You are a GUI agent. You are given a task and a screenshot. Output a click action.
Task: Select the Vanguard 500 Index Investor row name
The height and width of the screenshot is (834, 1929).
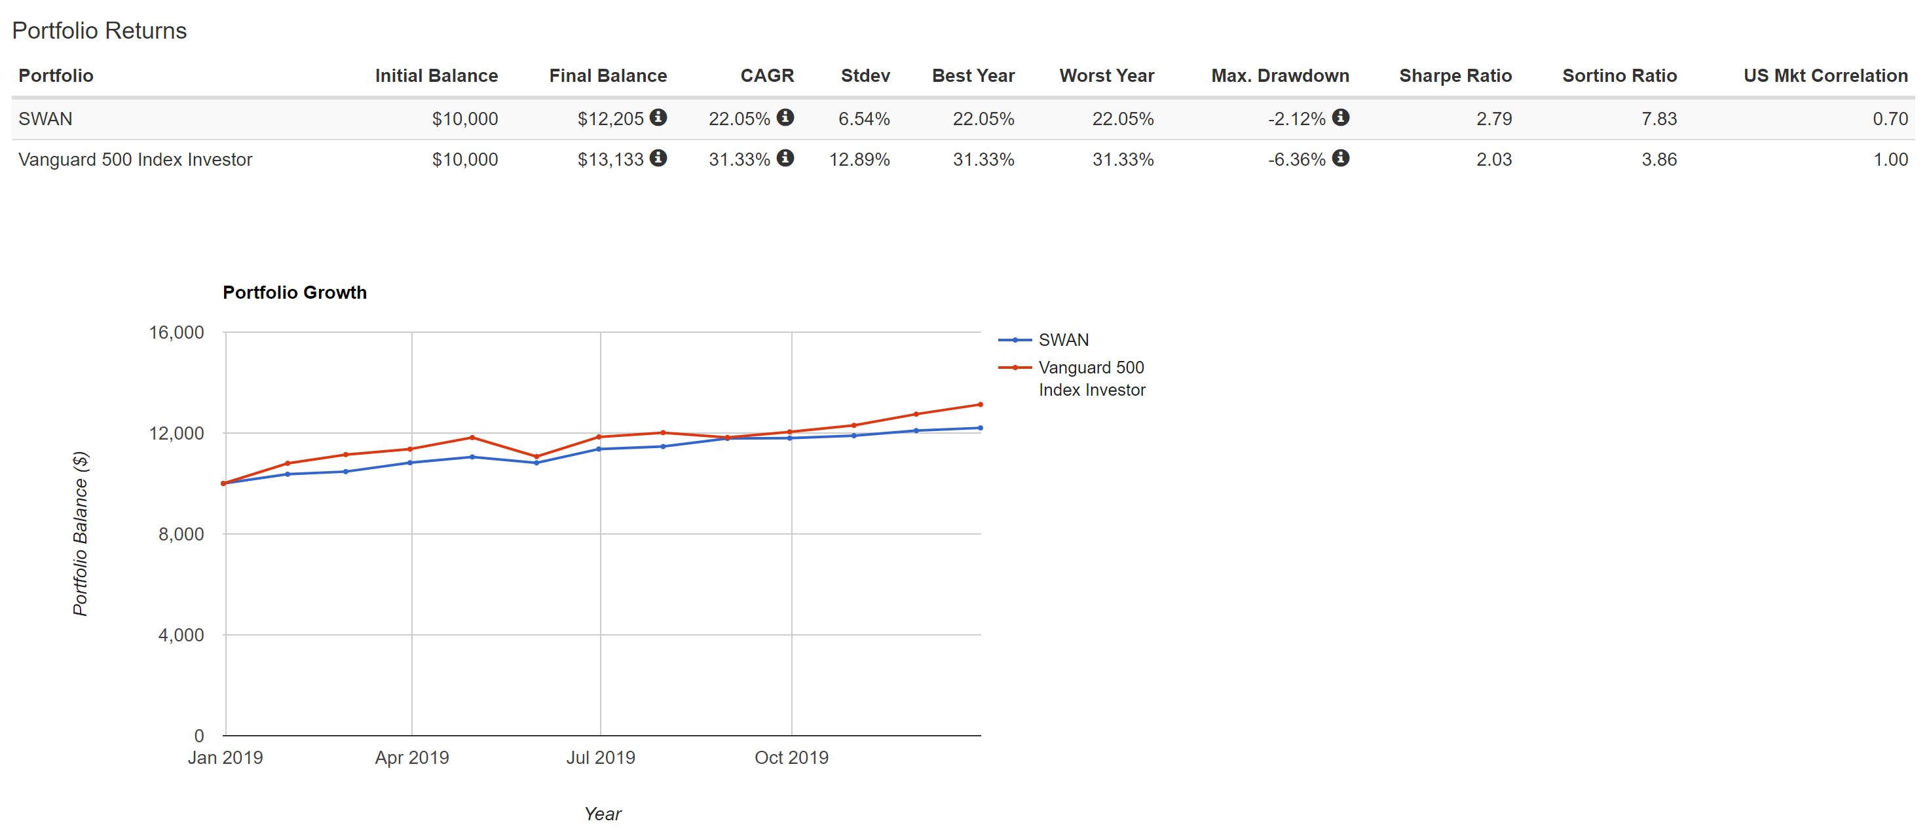tap(136, 160)
